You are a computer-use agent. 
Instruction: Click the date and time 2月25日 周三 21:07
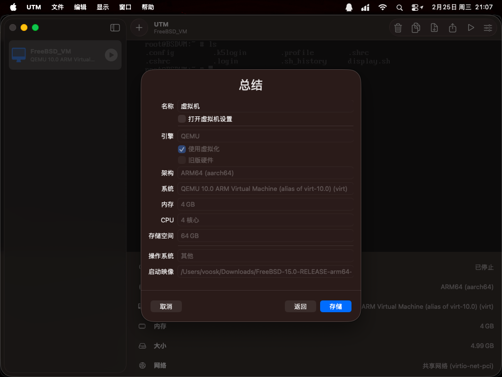point(462,7)
